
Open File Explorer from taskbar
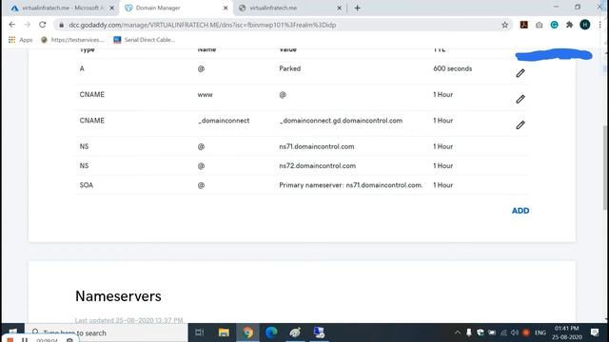tap(224, 332)
